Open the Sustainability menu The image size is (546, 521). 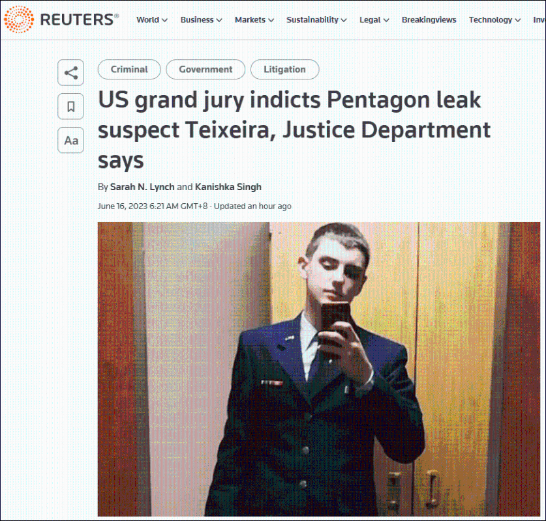[316, 20]
